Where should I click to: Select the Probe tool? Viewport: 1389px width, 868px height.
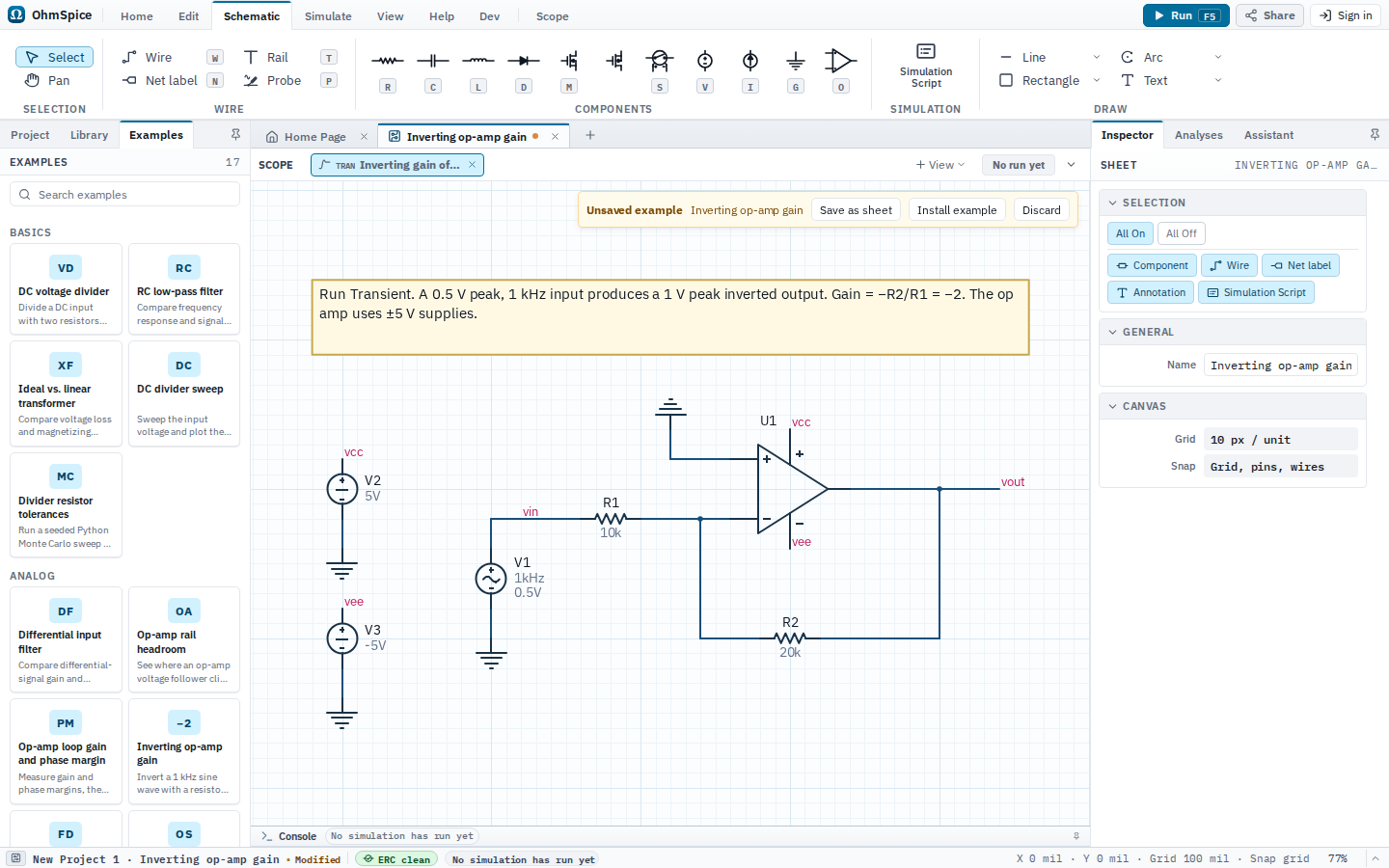289,81
